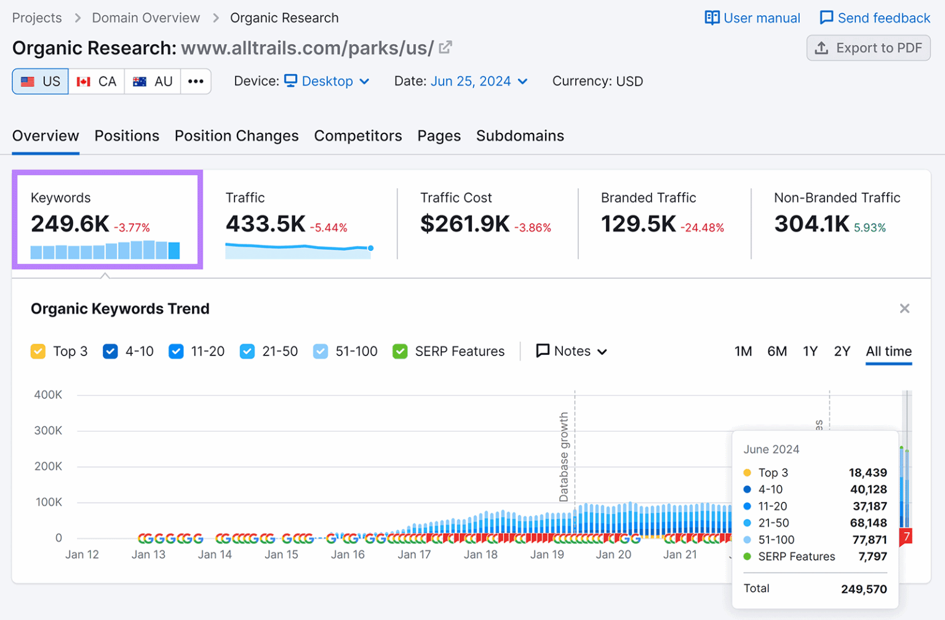Toggle the SERP Features checkbox
This screenshot has width=945, height=620.
[x=401, y=351]
